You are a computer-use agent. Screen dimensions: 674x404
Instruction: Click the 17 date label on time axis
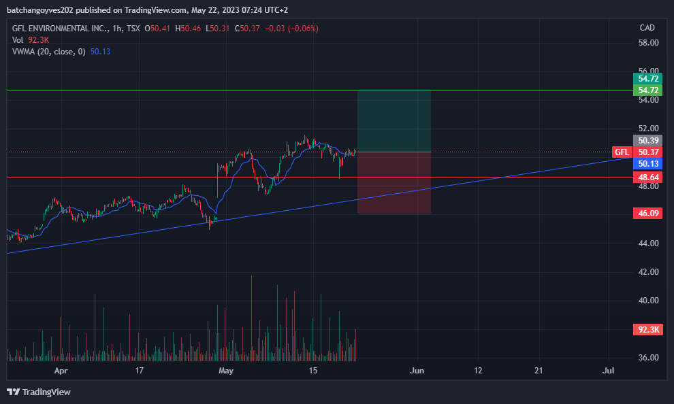click(140, 371)
